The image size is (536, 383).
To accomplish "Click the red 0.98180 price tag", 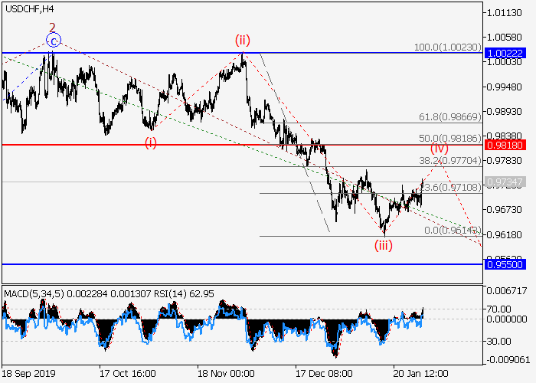I will click(505, 144).
